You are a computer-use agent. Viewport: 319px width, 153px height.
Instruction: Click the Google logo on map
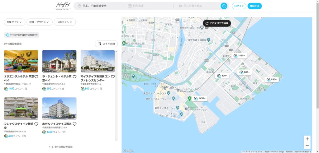(x=128, y=151)
